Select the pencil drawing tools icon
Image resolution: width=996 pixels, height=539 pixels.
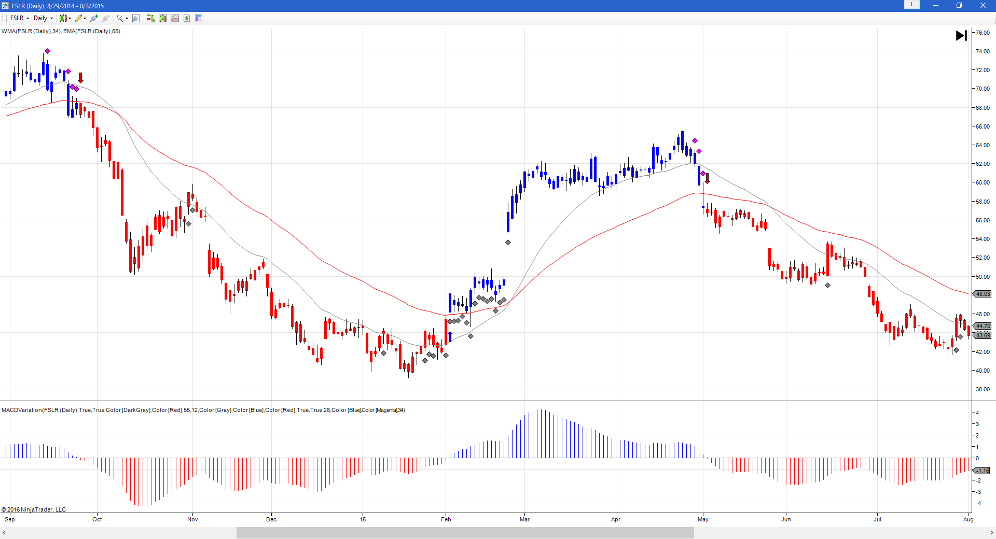78,18
